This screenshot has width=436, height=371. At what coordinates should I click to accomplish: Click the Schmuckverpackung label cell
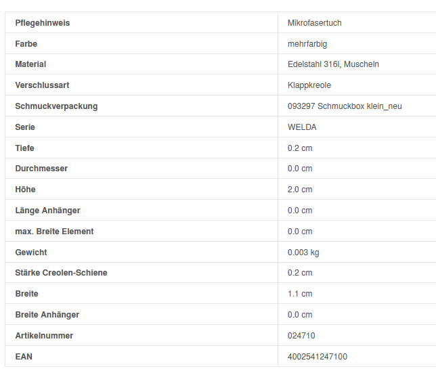coord(56,106)
